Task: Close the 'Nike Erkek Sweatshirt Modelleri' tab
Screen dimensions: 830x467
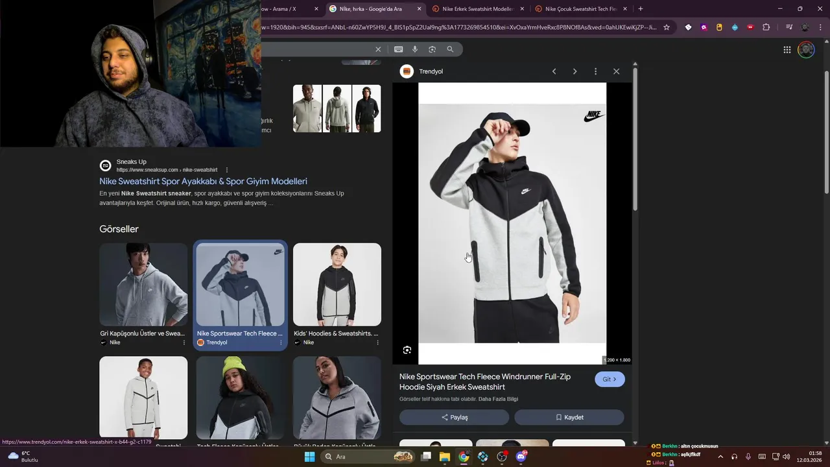Action: [x=522, y=9]
